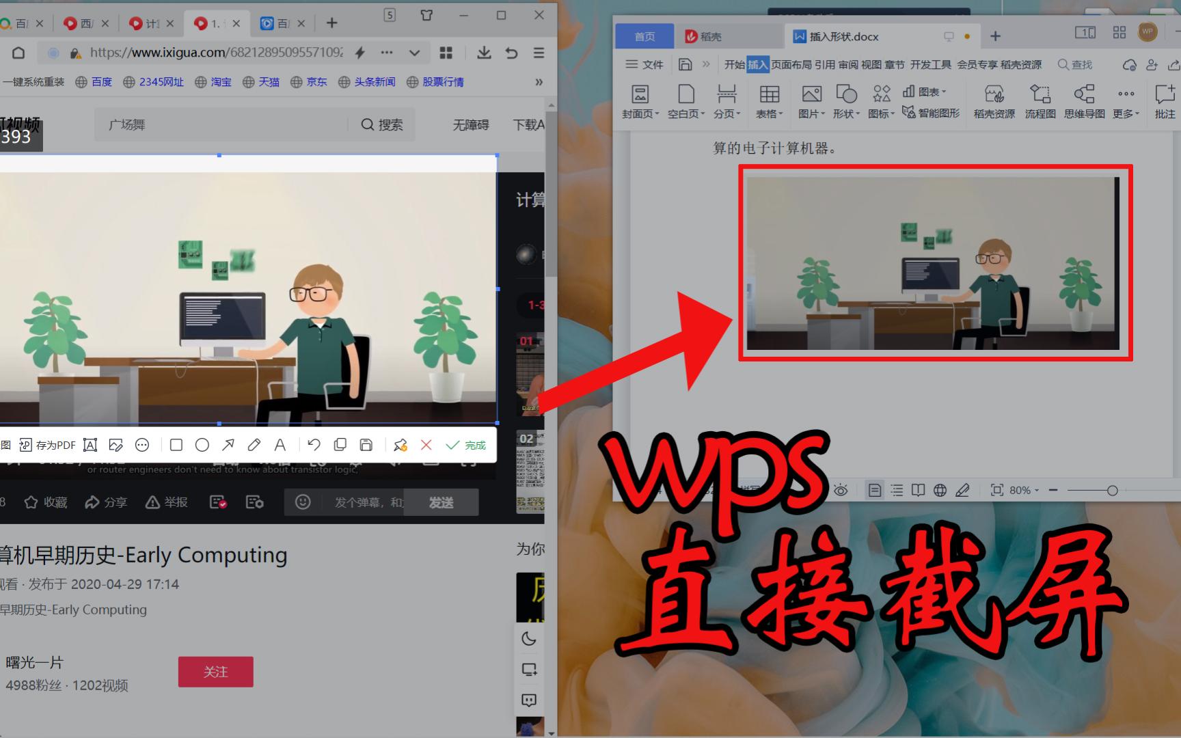Select the rectangle annotation tool

176,445
